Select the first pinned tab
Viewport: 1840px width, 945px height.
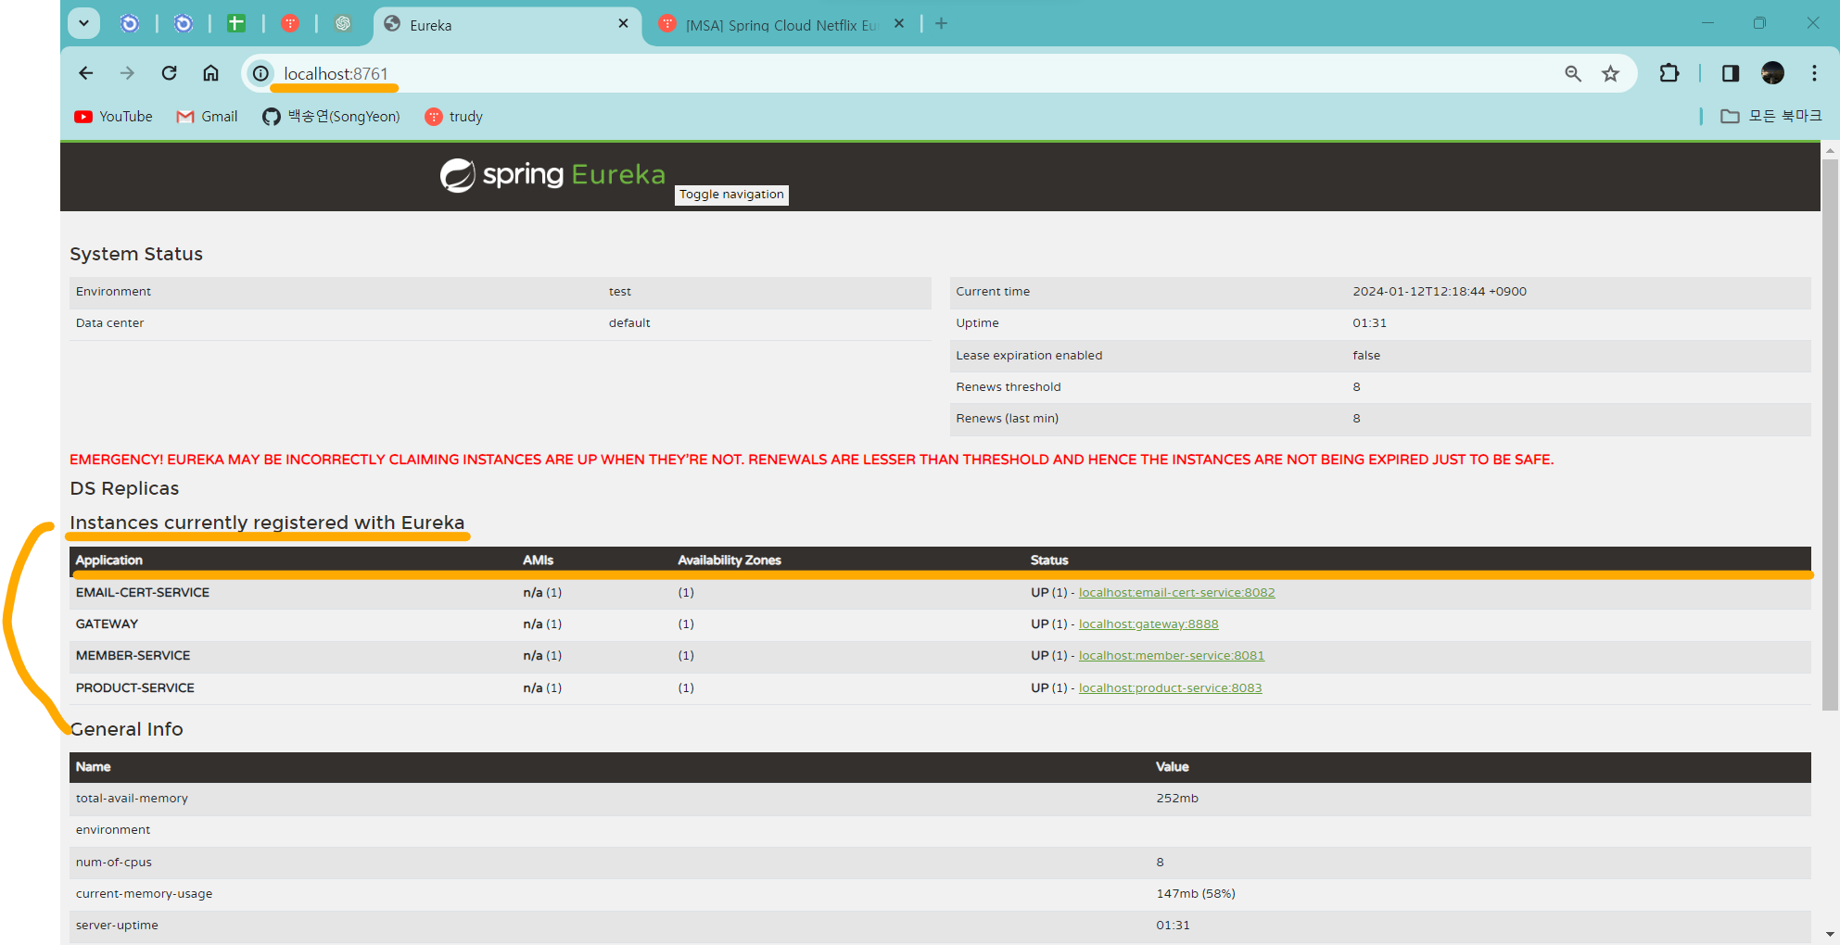click(130, 24)
